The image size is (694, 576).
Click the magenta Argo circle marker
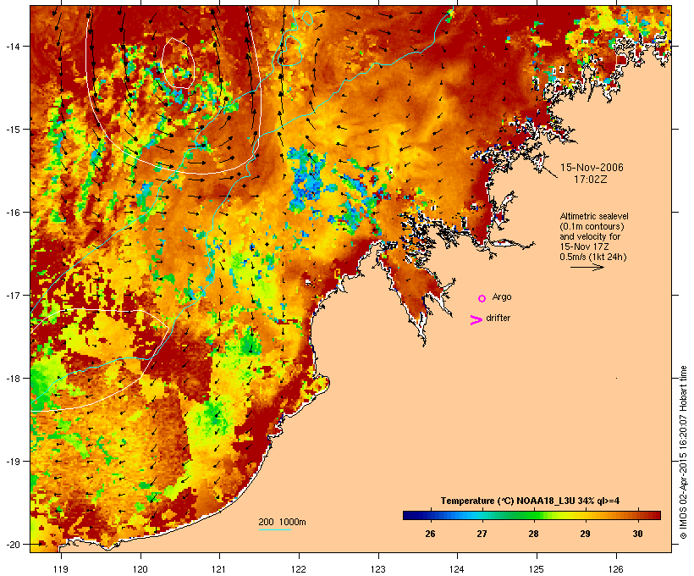482,299
